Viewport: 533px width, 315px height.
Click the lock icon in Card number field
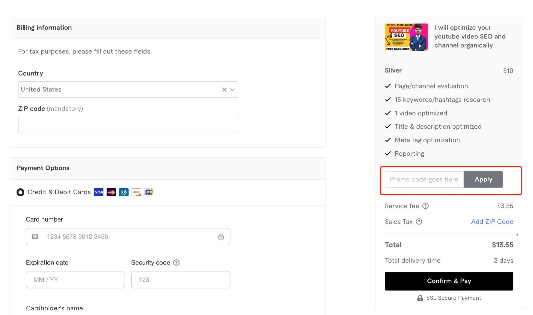tap(221, 236)
